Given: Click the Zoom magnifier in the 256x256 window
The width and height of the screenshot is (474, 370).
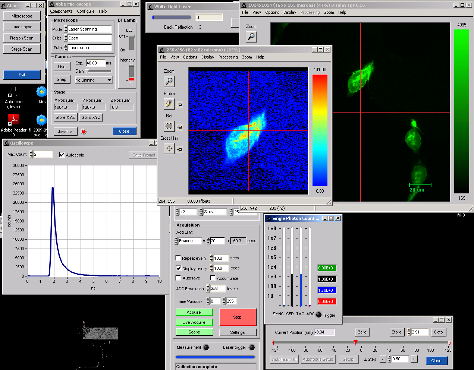Looking at the screenshot, I should (169, 81).
